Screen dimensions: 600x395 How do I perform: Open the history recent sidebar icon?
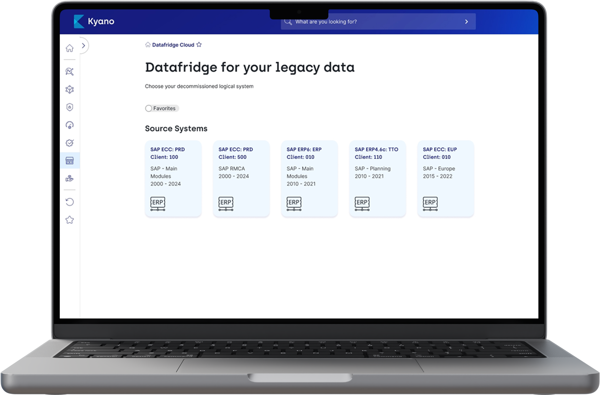pyautogui.click(x=69, y=202)
